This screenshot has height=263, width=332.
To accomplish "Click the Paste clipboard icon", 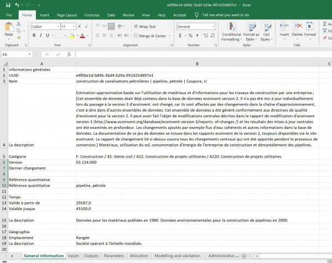I will 9,27.
